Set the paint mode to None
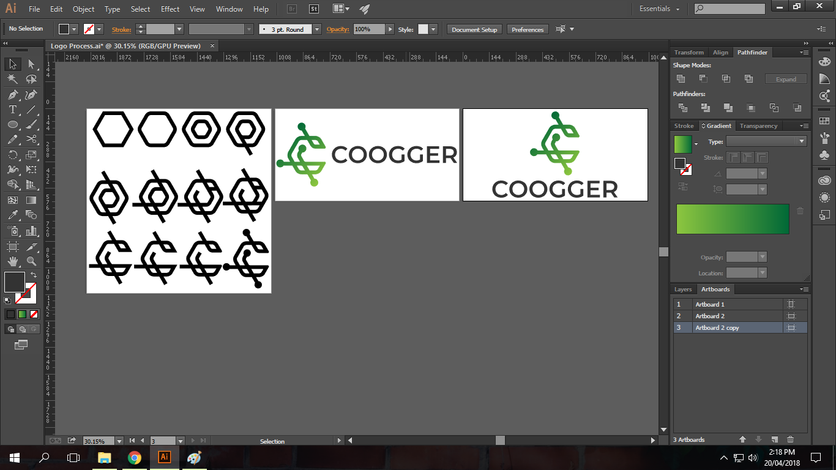This screenshot has width=836, height=470. (x=34, y=314)
